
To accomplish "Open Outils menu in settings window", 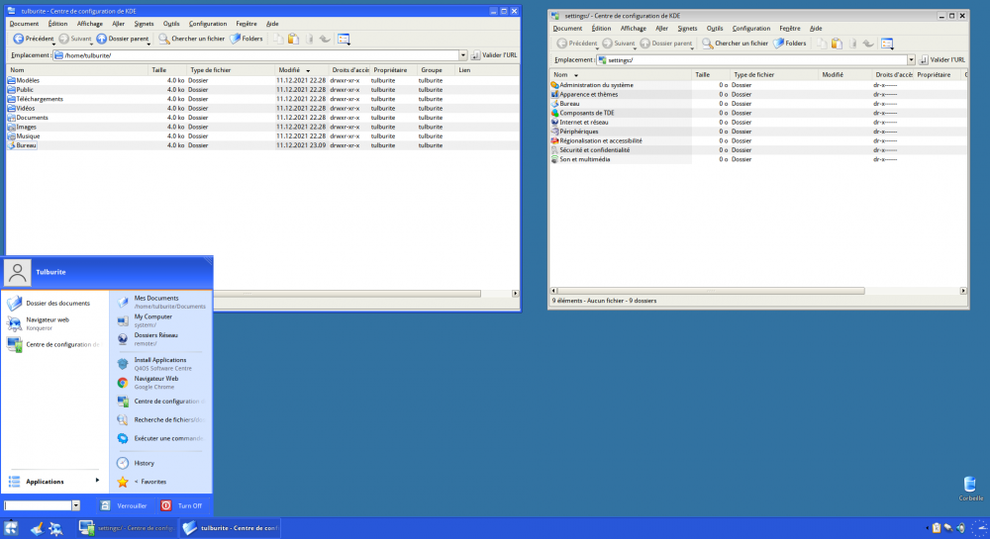I will [x=715, y=28].
